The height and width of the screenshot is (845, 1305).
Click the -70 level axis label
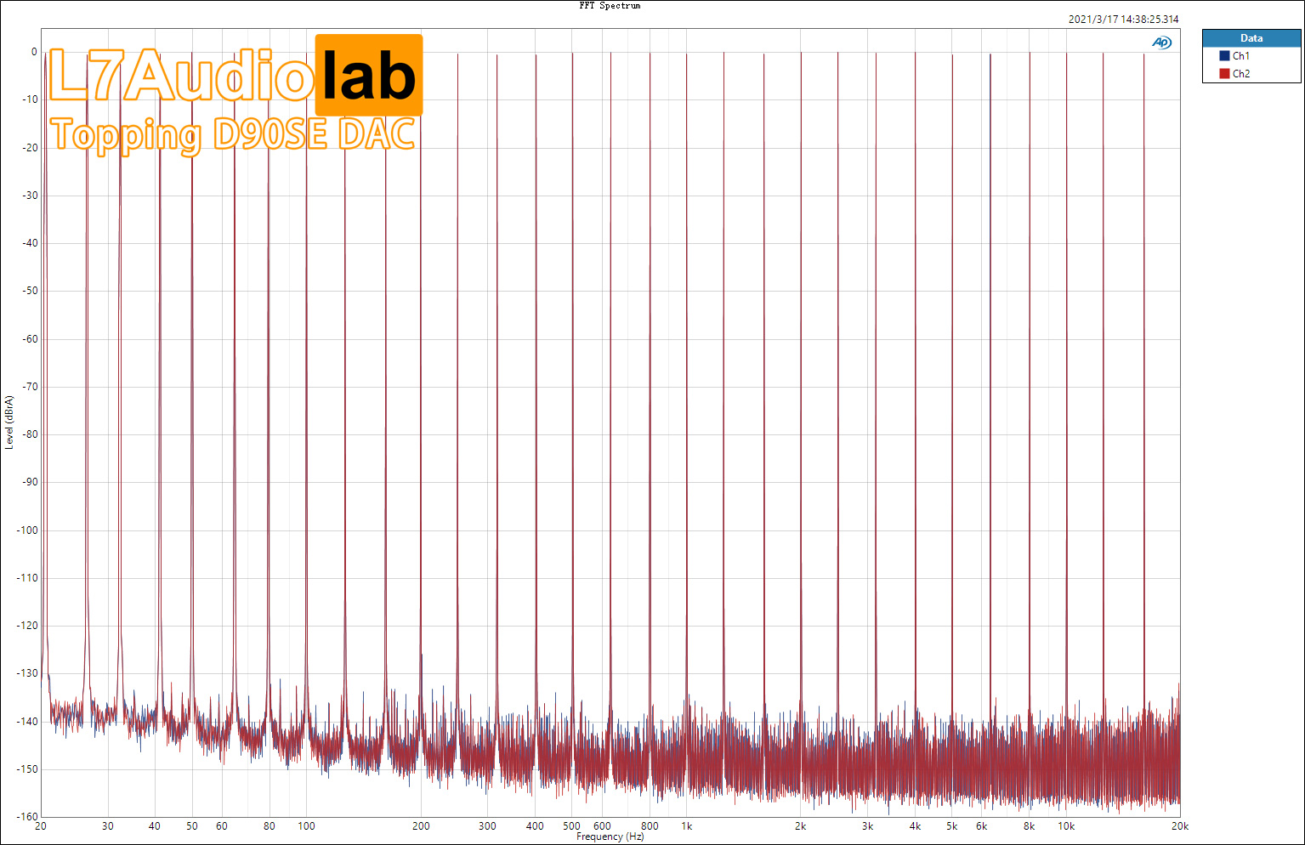pos(31,386)
